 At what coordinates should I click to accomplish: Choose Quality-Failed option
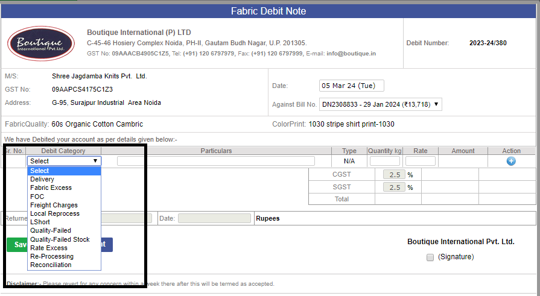pos(64,231)
